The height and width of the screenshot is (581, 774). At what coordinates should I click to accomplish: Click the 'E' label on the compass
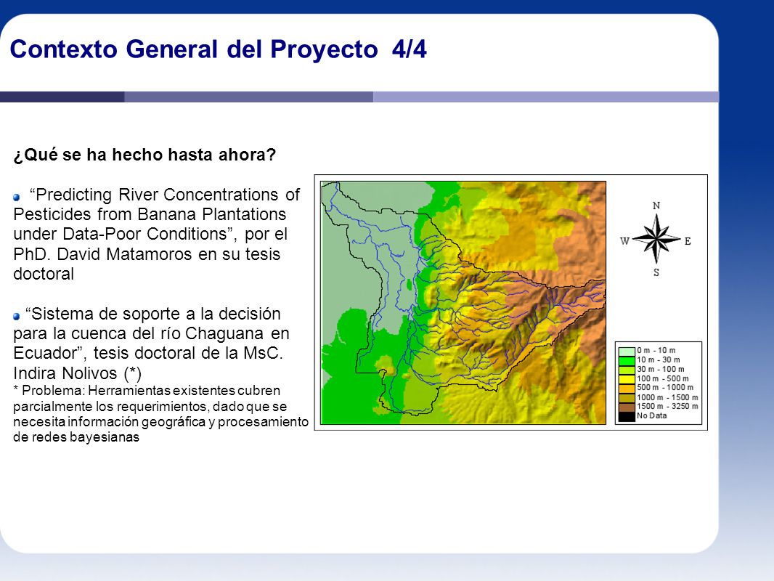688,241
